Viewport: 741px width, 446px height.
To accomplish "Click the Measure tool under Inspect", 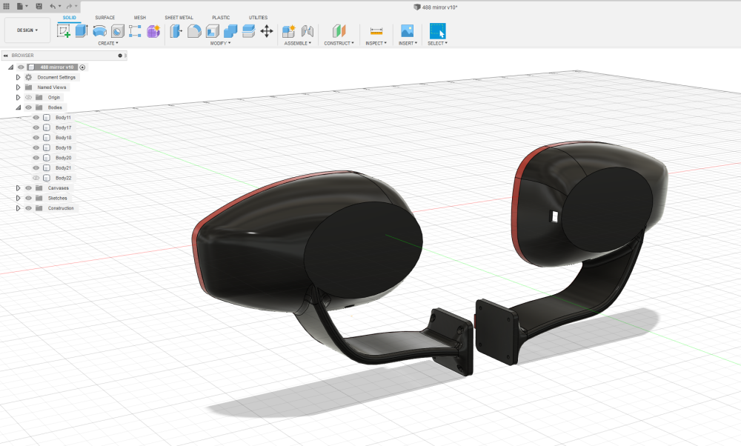I will (x=376, y=31).
